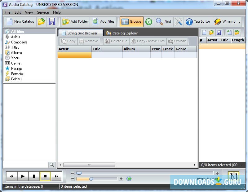This screenshot has height=192, width=248.
Task: Sort by the Year column header
Action: click(156, 49)
